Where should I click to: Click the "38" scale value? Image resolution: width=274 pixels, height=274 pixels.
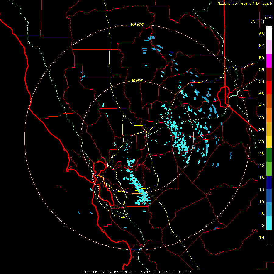pyautogui.click(x=262, y=118)
